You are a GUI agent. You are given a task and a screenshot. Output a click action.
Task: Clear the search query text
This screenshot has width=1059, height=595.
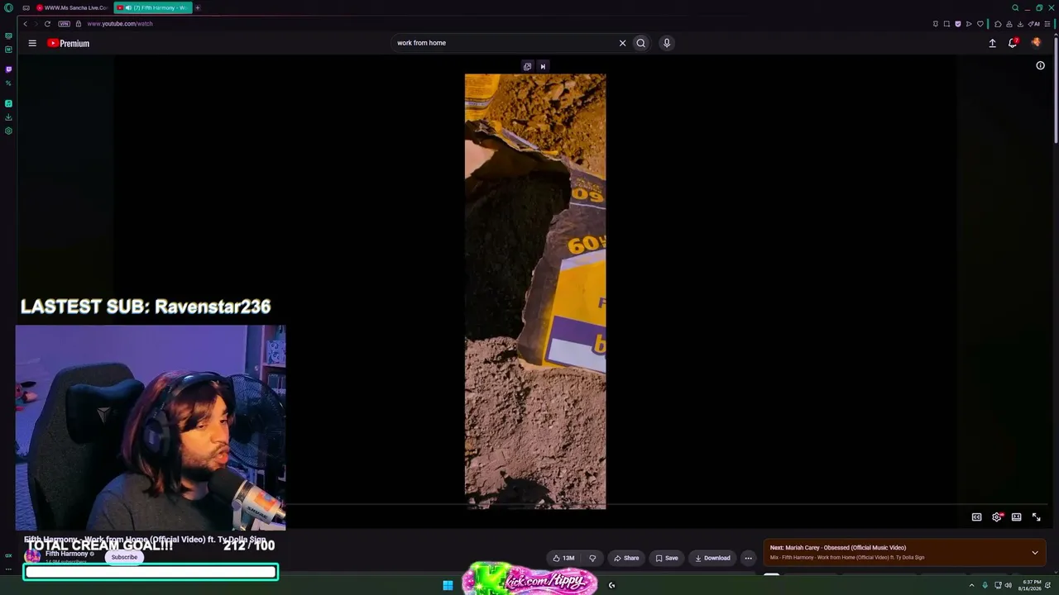tap(623, 43)
